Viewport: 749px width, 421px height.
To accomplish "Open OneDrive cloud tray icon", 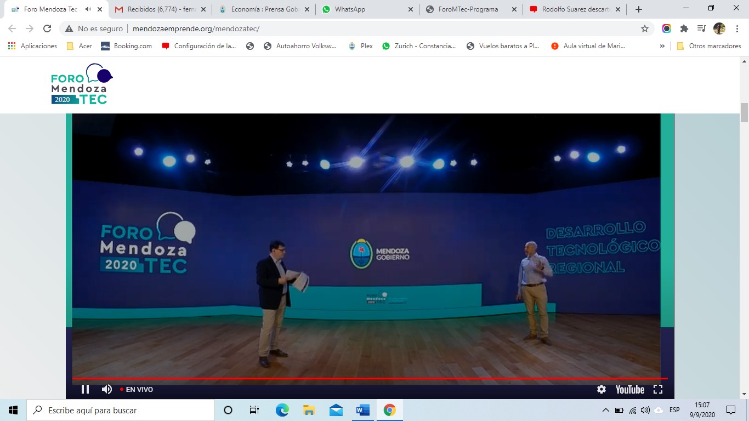I will pos(659,410).
